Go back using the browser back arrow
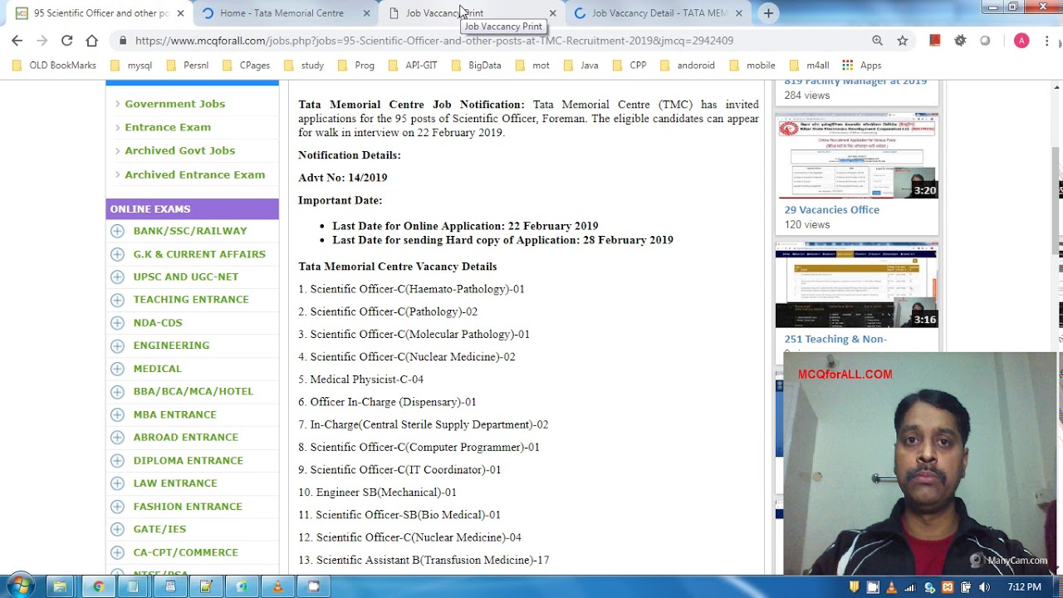This screenshot has width=1063, height=598. (x=17, y=40)
